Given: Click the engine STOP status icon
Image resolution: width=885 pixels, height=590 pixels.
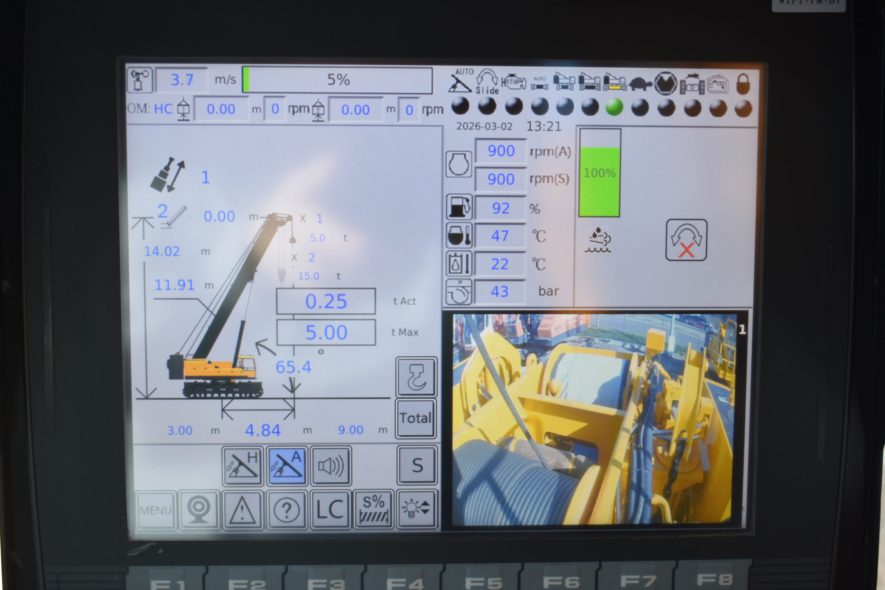Looking at the screenshot, I should [514, 82].
